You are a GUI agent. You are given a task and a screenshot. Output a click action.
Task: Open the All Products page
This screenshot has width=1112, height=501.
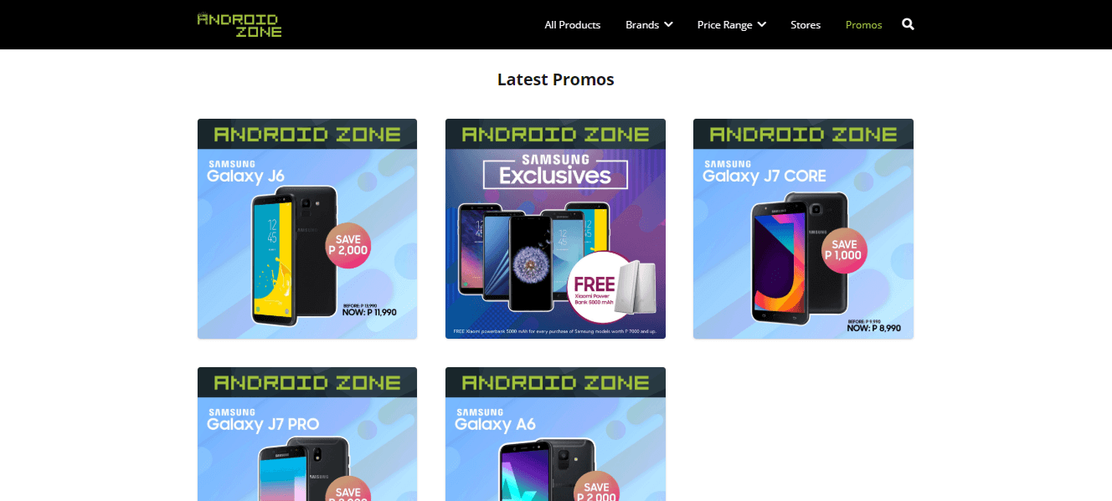pyautogui.click(x=573, y=24)
